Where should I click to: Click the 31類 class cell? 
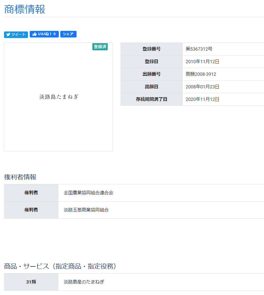[x=31, y=282]
